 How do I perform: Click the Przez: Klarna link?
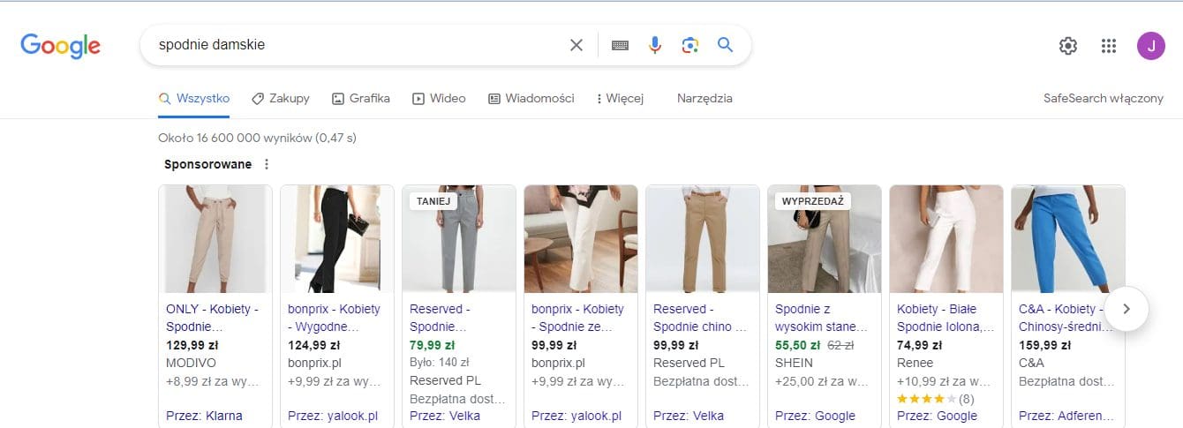(x=204, y=416)
